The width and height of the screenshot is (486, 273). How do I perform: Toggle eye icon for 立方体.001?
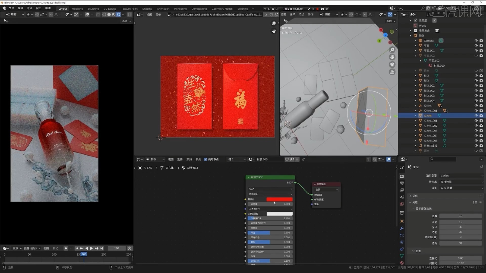[x=476, y=121]
